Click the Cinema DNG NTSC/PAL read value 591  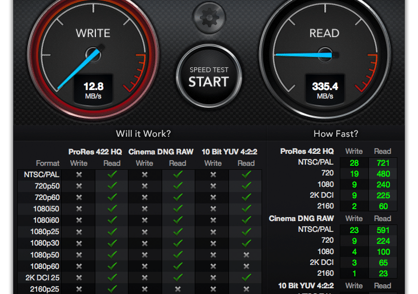click(383, 230)
